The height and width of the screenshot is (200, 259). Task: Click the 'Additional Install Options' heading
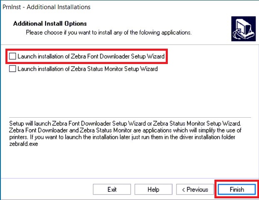(50, 24)
